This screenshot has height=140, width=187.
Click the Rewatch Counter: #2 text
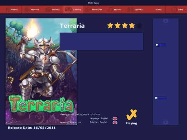[71, 122]
